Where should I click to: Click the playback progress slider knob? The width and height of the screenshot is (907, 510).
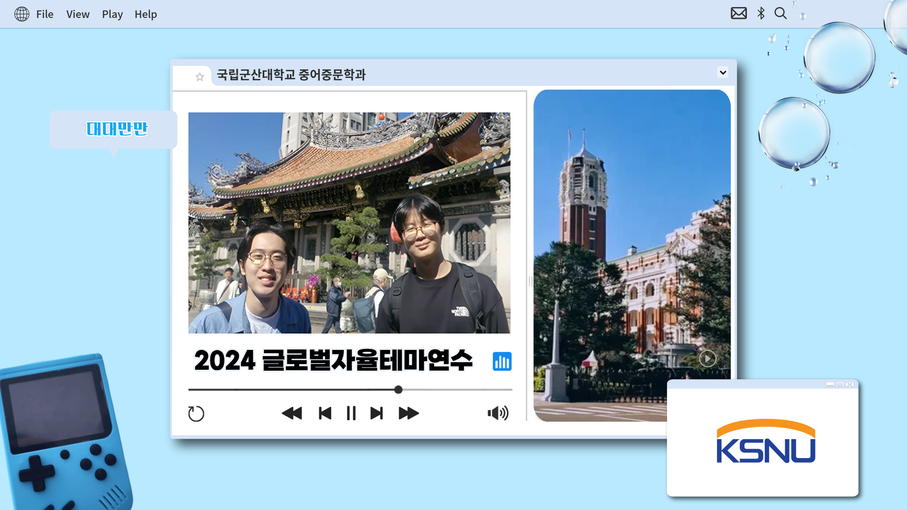point(398,390)
